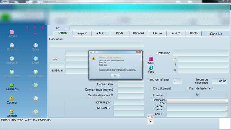This screenshot has height=130, width=231.
Task: Click the Nom usuel input field
Action: click(x=96, y=44)
